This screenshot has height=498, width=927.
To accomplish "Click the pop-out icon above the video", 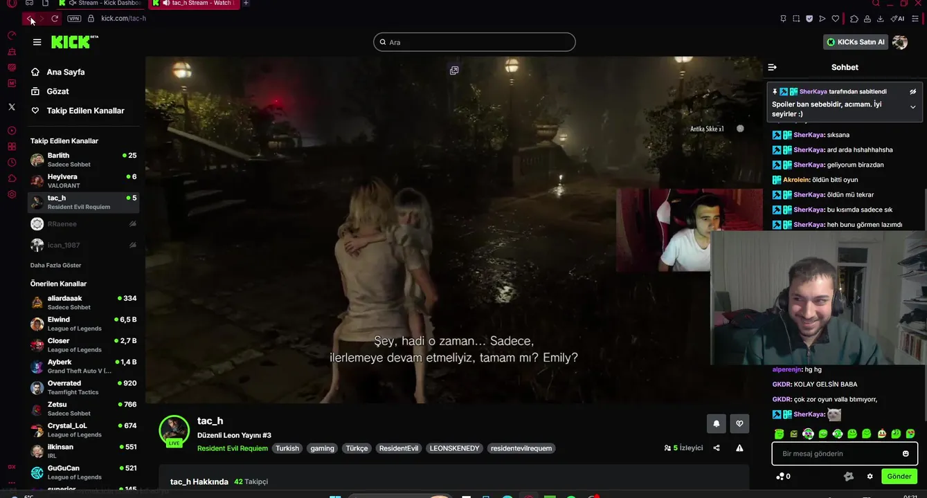I will (454, 71).
